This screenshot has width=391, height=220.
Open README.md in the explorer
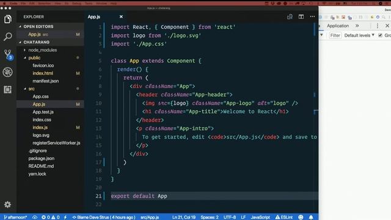(x=41, y=166)
